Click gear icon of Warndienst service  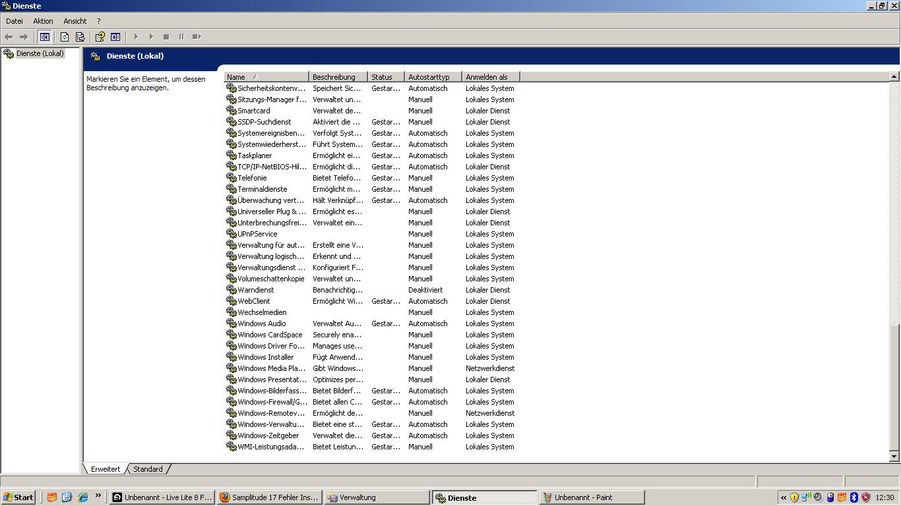pos(232,289)
